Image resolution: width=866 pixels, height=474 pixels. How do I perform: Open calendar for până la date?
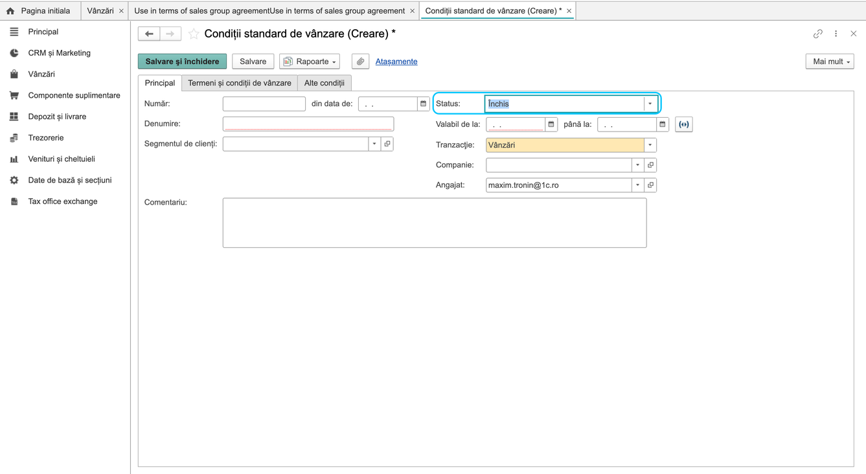[x=663, y=124]
